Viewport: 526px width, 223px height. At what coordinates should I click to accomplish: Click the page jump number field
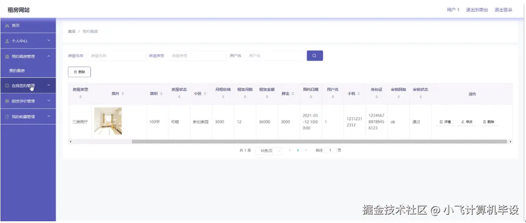tap(330, 150)
